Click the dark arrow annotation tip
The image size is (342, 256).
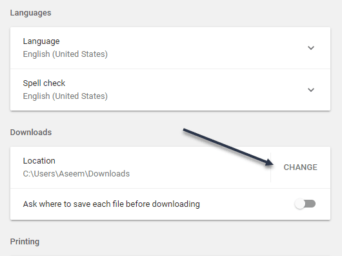[x=272, y=164]
